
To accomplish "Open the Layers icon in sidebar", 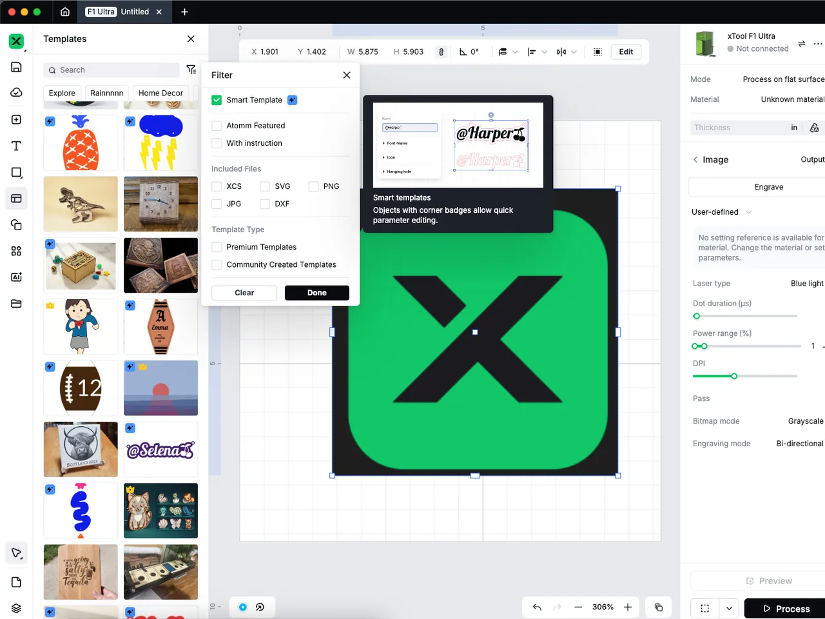I will point(16,608).
